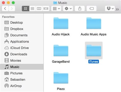Close the Finder window with red button
Screen dimensions: 121x92
tap(3, 3)
